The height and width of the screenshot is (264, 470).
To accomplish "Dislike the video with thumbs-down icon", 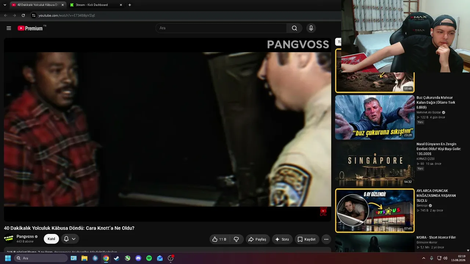I will pyautogui.click(x=236, y=239).
